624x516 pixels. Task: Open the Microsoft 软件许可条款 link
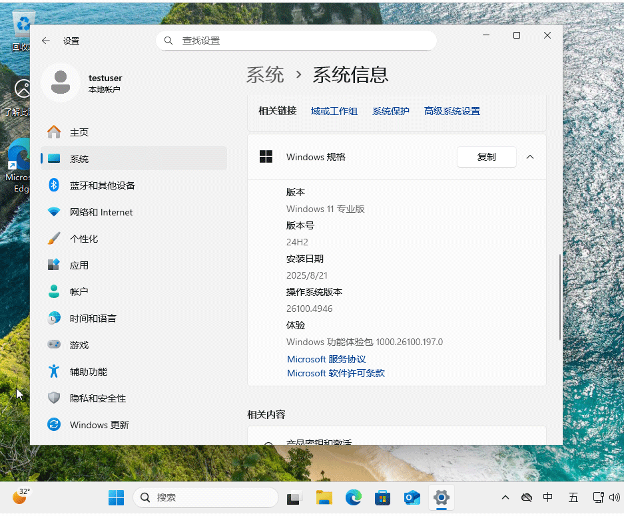(x=336, y=373)
